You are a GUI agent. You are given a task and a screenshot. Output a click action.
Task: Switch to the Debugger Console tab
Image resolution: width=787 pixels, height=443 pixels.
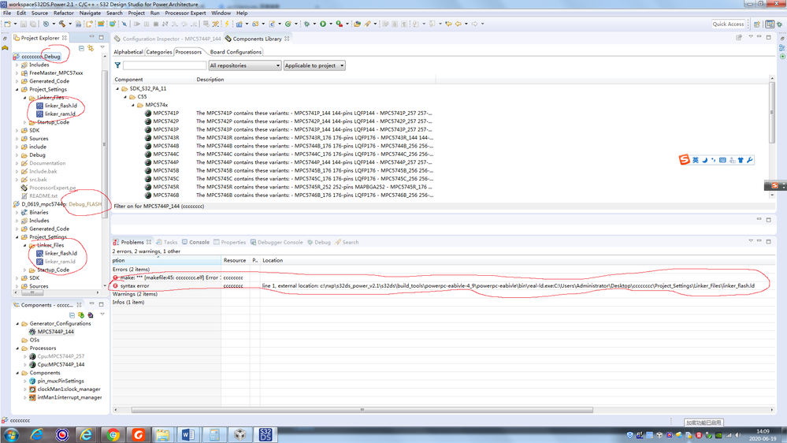click(x=277, y=242)
